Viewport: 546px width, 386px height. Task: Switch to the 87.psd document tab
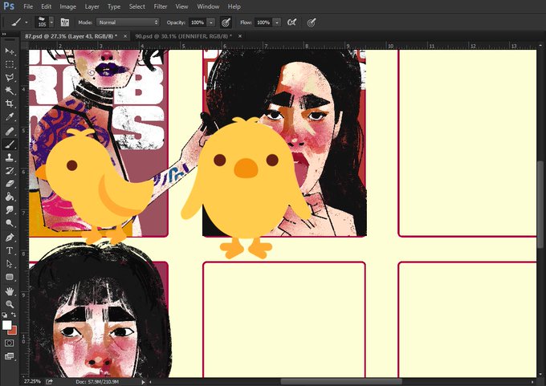71,36
